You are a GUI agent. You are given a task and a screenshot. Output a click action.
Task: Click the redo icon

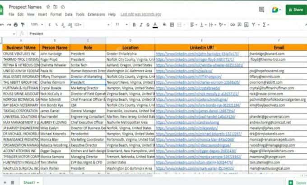pyautogui.click(x=9, y=25)
